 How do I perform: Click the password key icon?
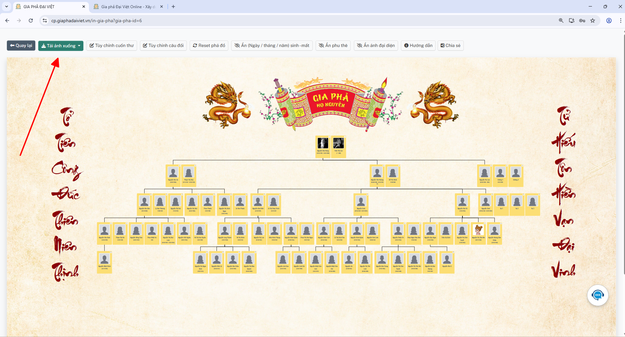(x=582, y=21)
